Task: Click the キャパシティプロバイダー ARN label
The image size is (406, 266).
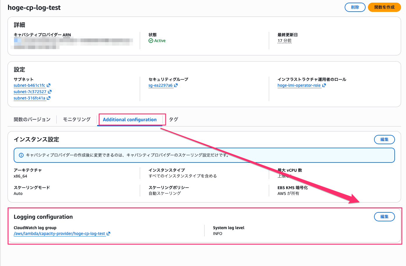Action: (42, 35)
